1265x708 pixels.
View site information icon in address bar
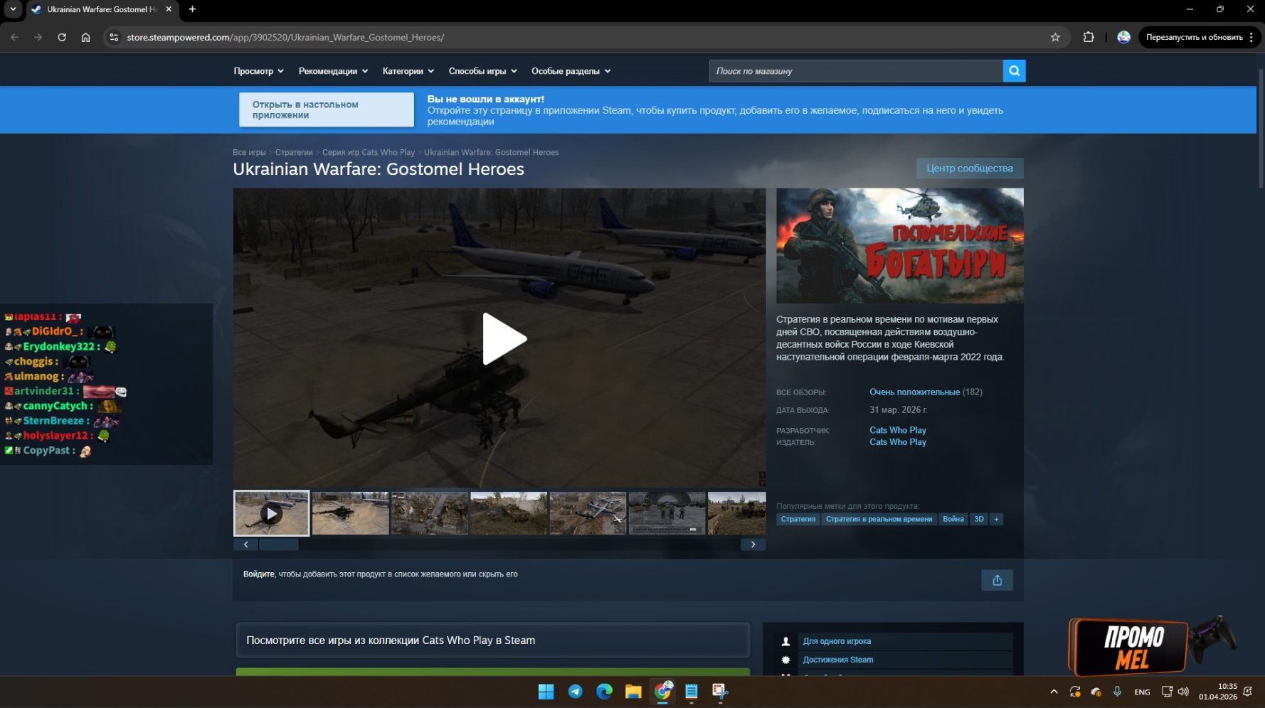tap(113, 37)
